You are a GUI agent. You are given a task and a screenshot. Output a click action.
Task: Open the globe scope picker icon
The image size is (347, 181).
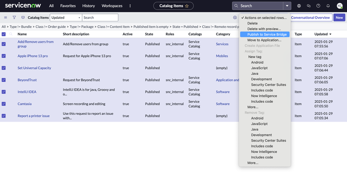coord(299,6)
